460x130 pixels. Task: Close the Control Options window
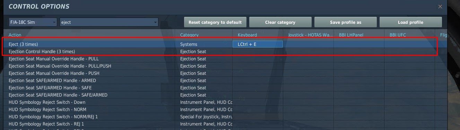(x=440, y=7)
